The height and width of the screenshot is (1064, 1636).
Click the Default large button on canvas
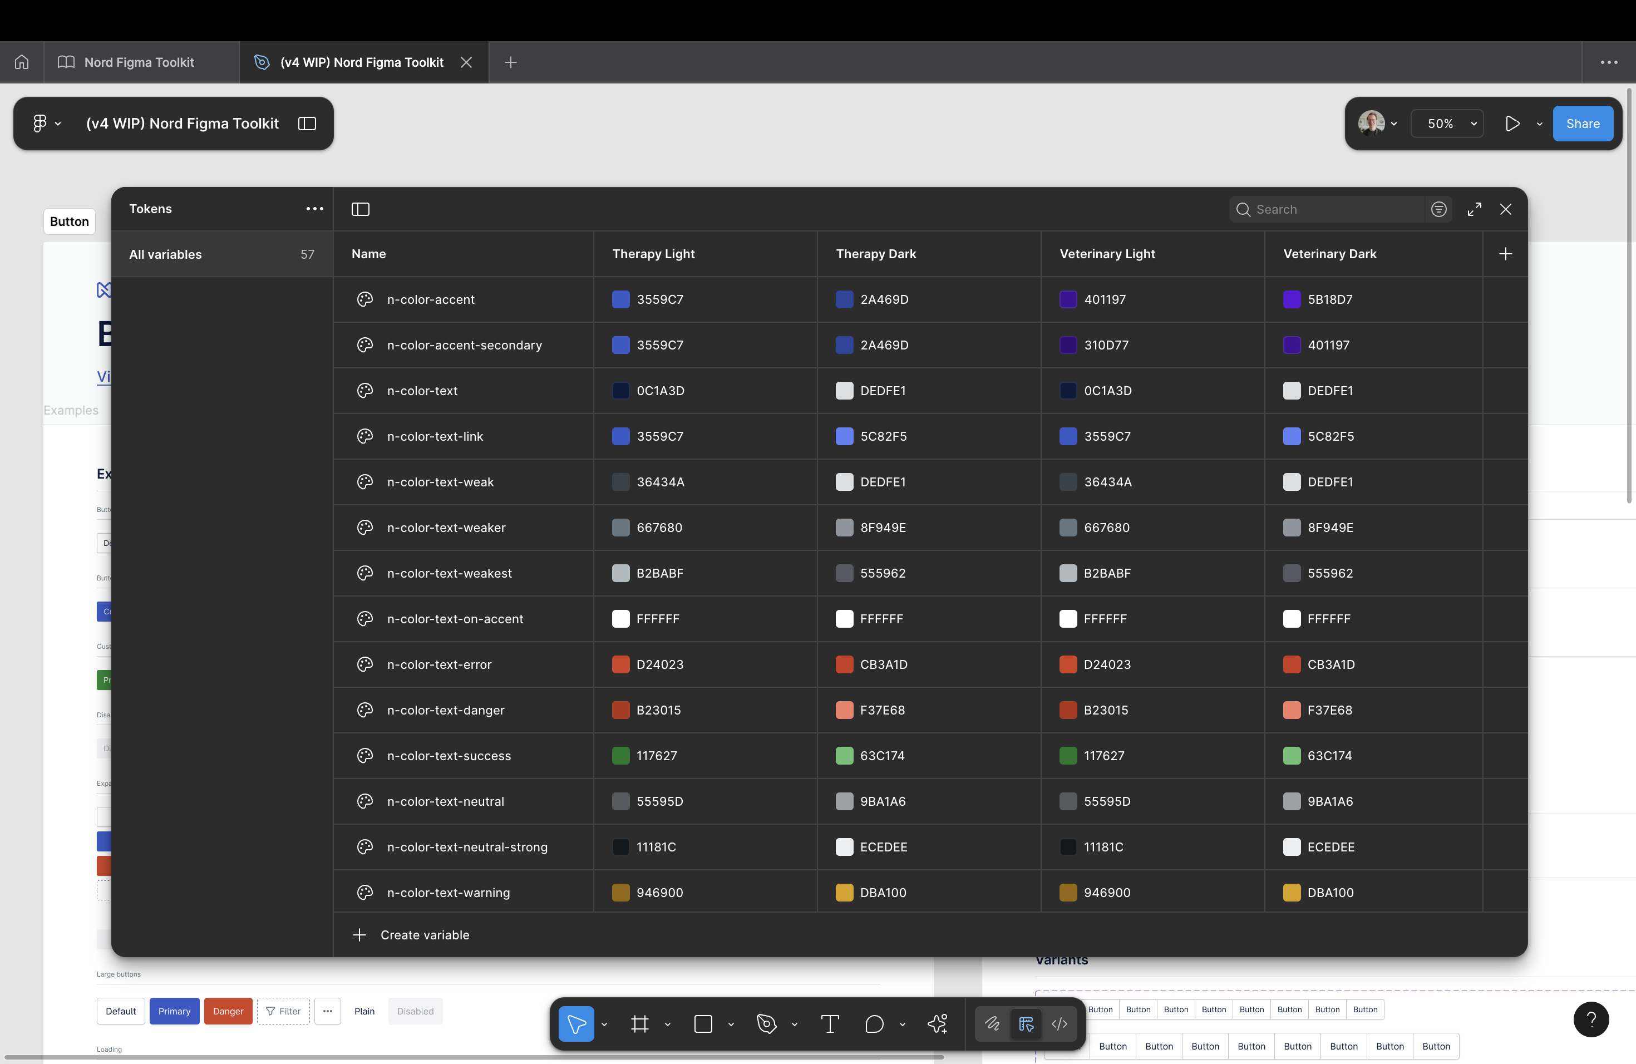point(121,1011)
